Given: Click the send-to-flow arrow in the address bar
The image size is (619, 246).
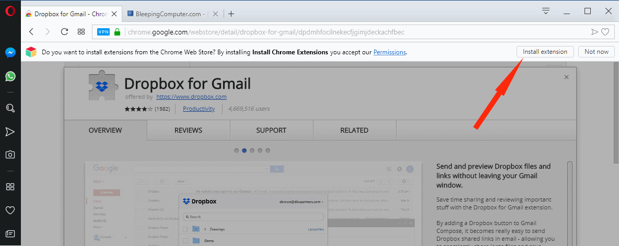Looking at the screenshot, I should click(594, 32).
